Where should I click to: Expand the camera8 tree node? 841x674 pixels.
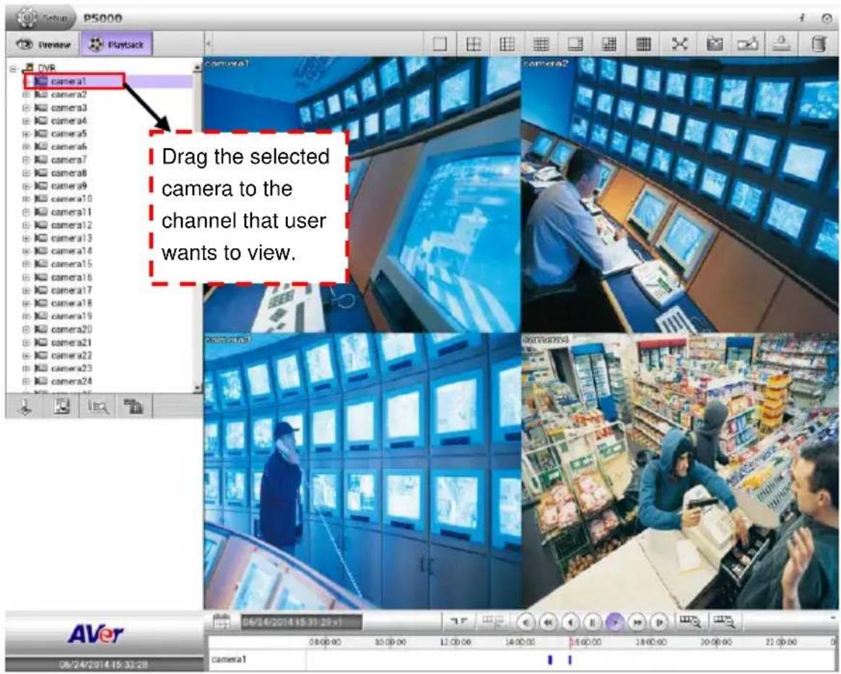(26, 172)
